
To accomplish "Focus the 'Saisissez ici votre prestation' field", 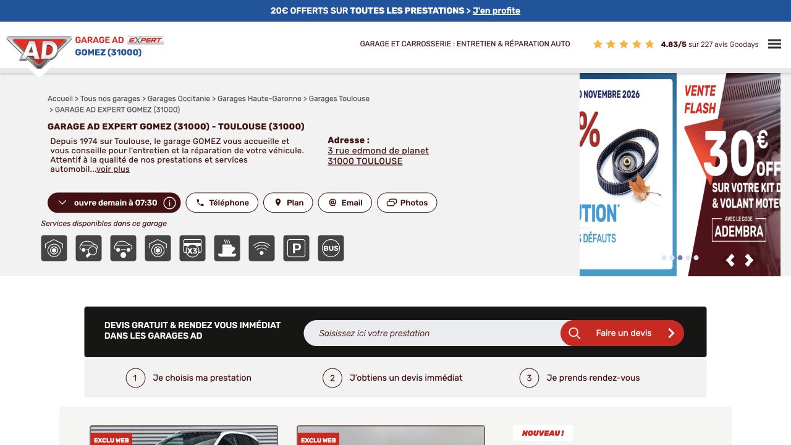I will [433, 333].
